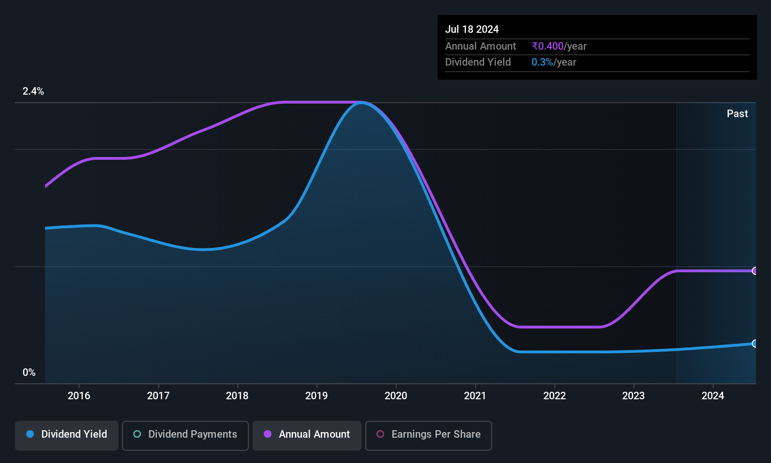Click the 2019 axis label

[316, 396]
